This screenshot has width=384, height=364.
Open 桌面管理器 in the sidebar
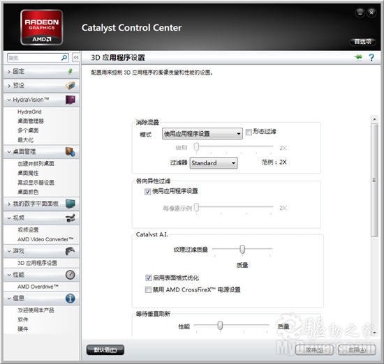[x=31, y=121]
